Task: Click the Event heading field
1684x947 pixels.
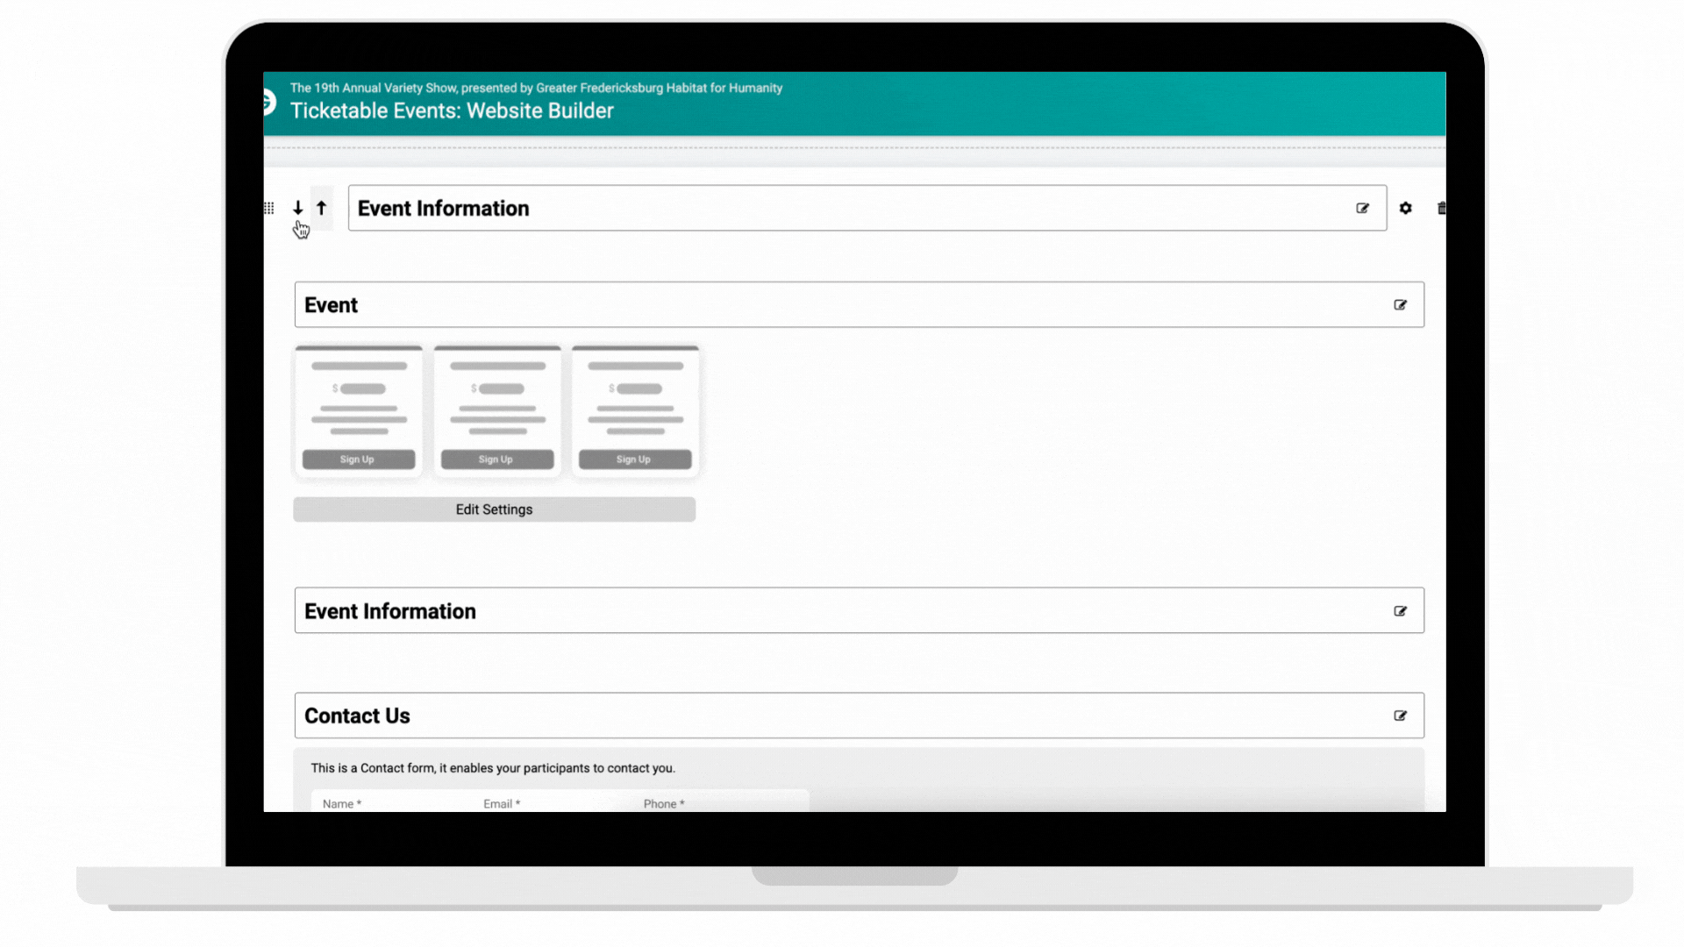Action: 860,305
